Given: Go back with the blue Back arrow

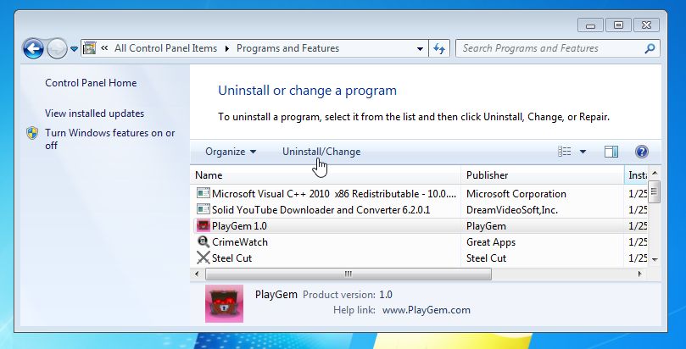Looking at the screenshot, I should [34, 48].
